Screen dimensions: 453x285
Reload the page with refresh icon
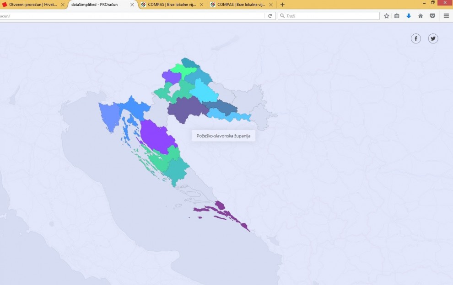[270, 16]
